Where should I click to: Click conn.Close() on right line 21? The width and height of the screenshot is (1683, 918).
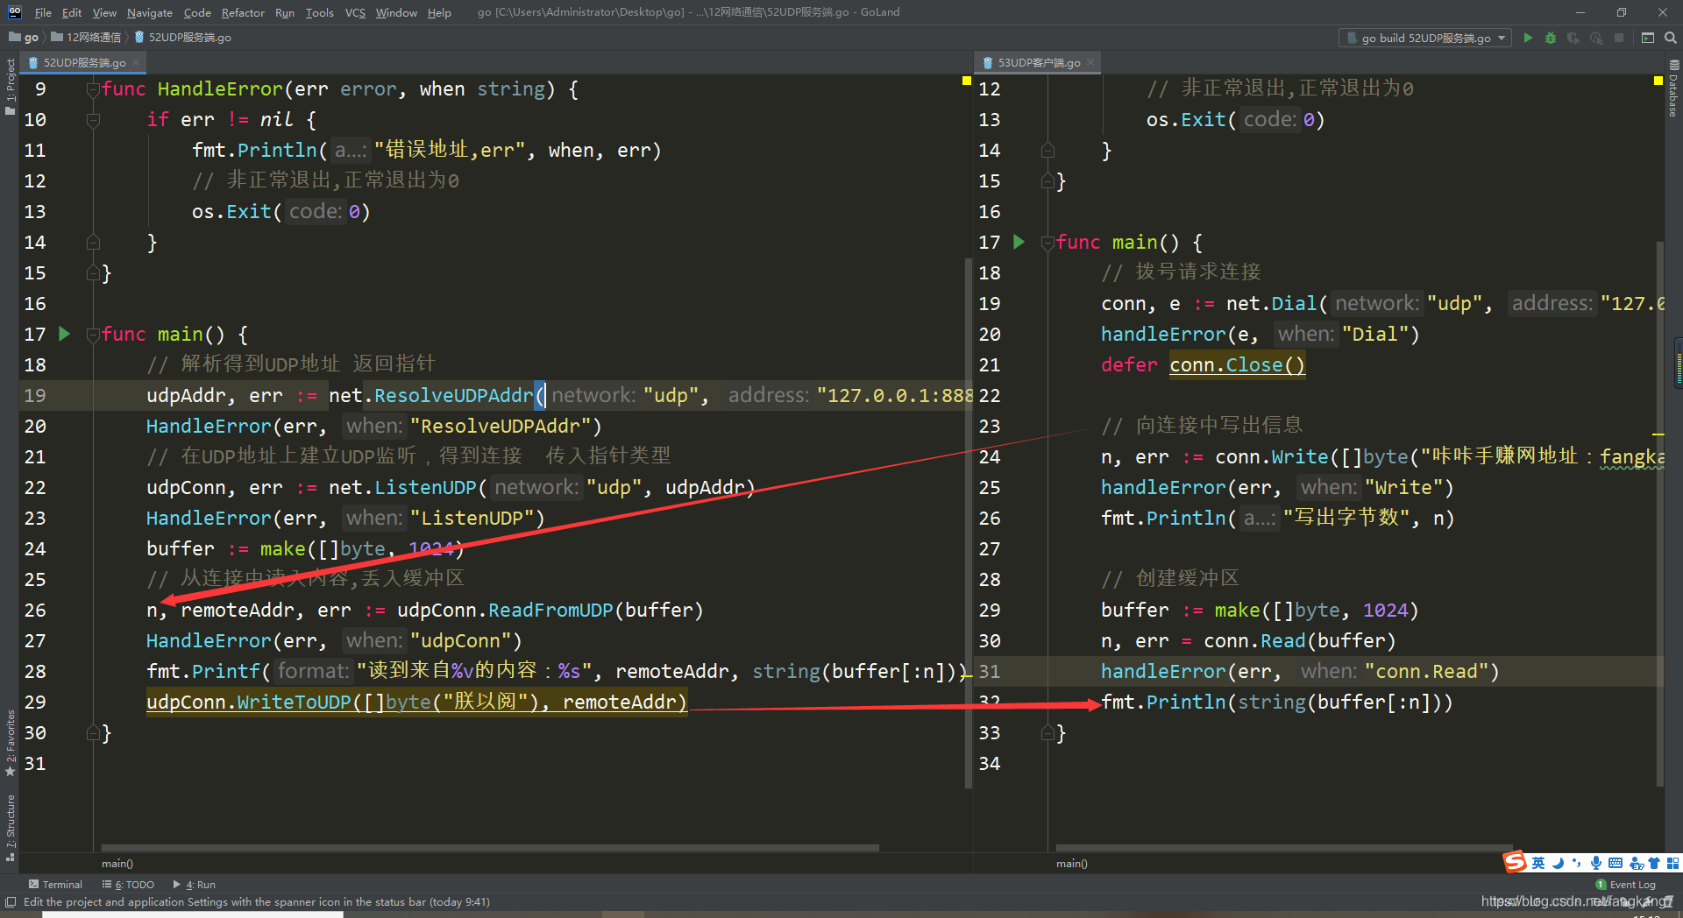(1238, 365)
